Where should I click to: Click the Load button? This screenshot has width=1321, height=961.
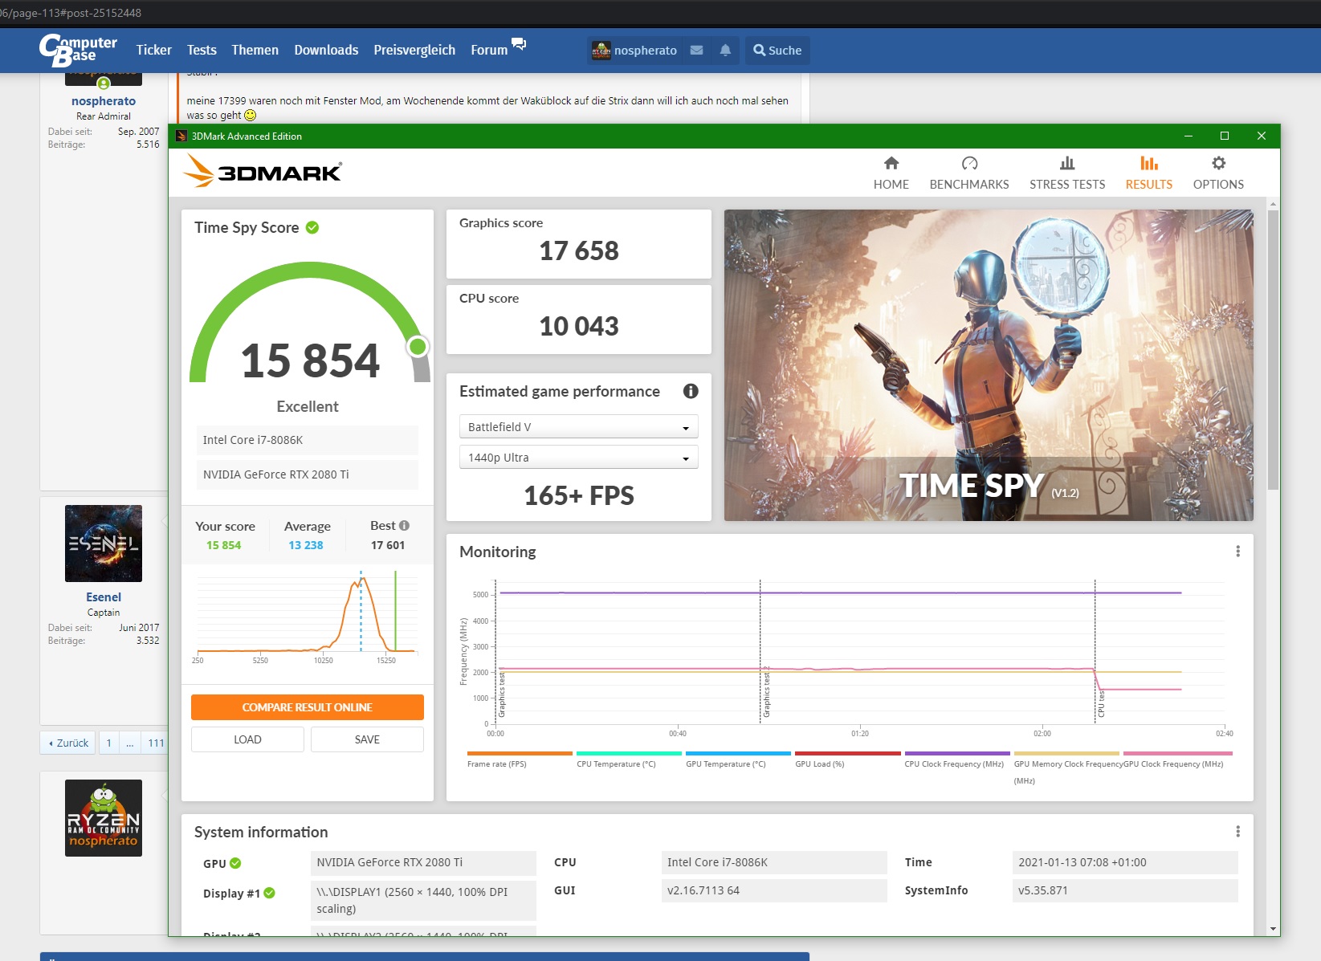(247, 739)
